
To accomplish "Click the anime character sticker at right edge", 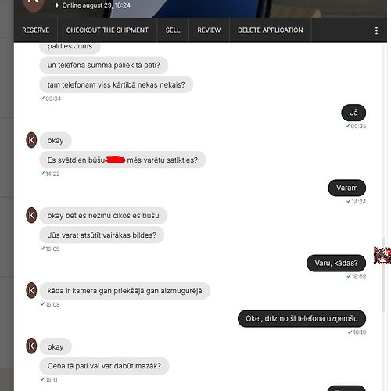I will click(382, 256).
